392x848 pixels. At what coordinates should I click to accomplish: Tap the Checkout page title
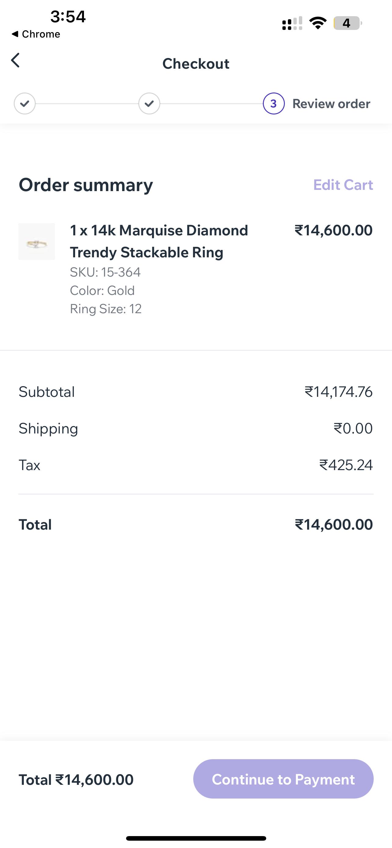(x=196, y=63)
